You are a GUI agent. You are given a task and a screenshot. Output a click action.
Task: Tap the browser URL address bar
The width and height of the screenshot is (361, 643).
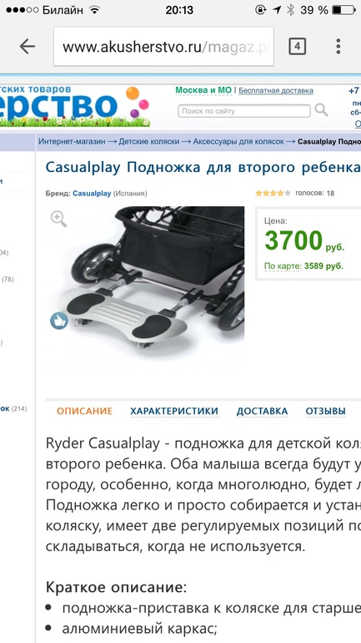(x=163, y=47)
